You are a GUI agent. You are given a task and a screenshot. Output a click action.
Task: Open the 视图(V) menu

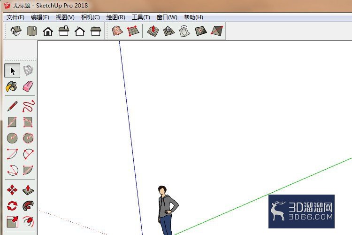(x=65, y=17)
